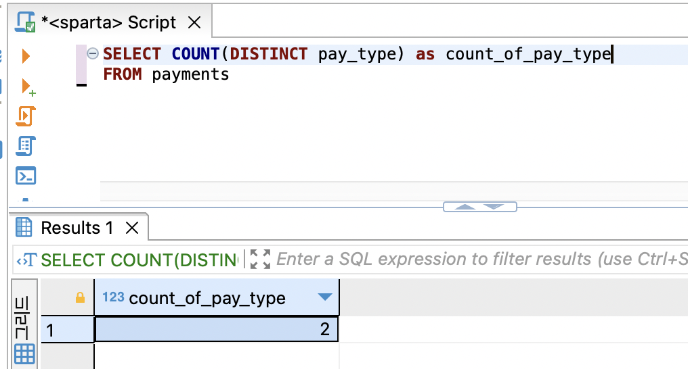Open SQL console terminal icon
The image size is (688, 369).
[x=26, y=176]
